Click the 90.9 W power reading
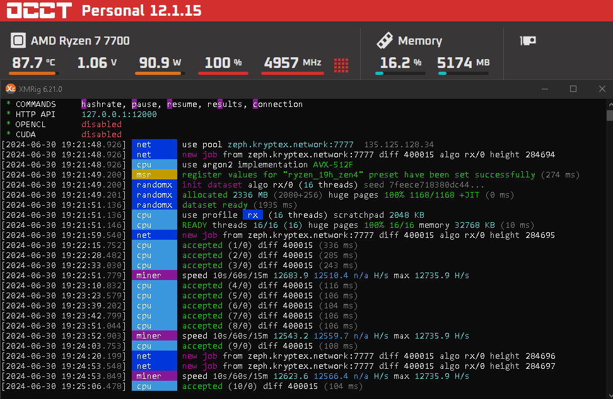 160,62
